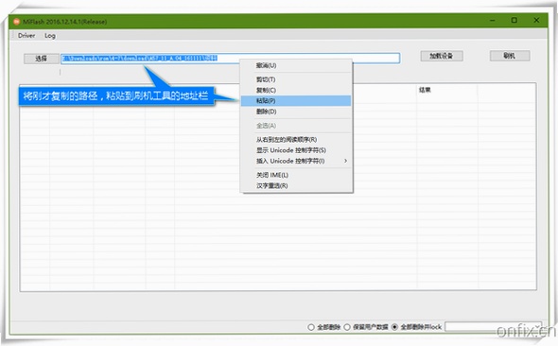Close the MiFlash window
558x346 pixels.
(536, 20)
